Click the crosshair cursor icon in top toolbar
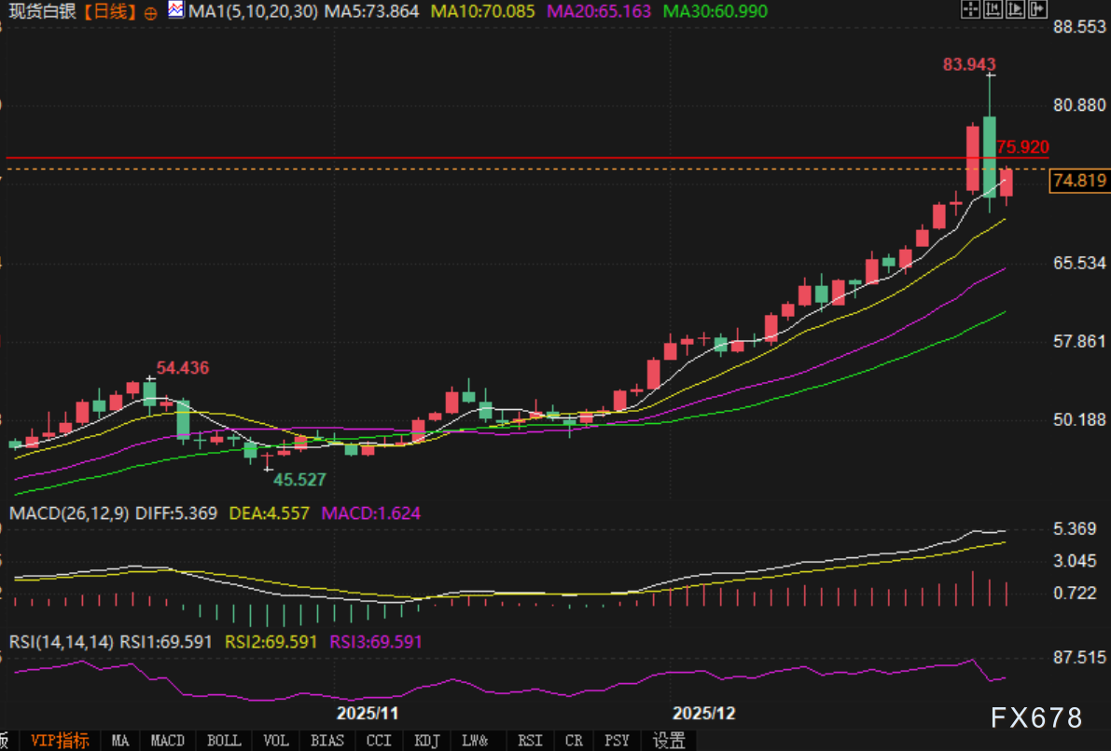 pyautogui.click(x=970, y=11)
